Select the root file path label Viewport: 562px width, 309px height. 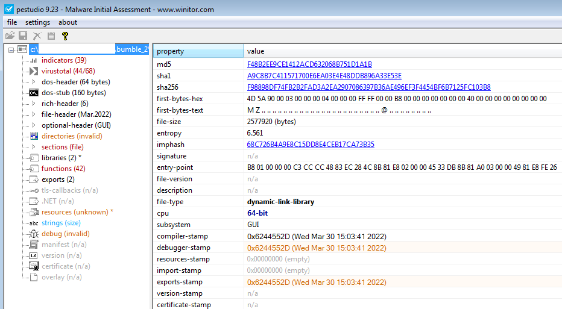click(x=89, y=49)
